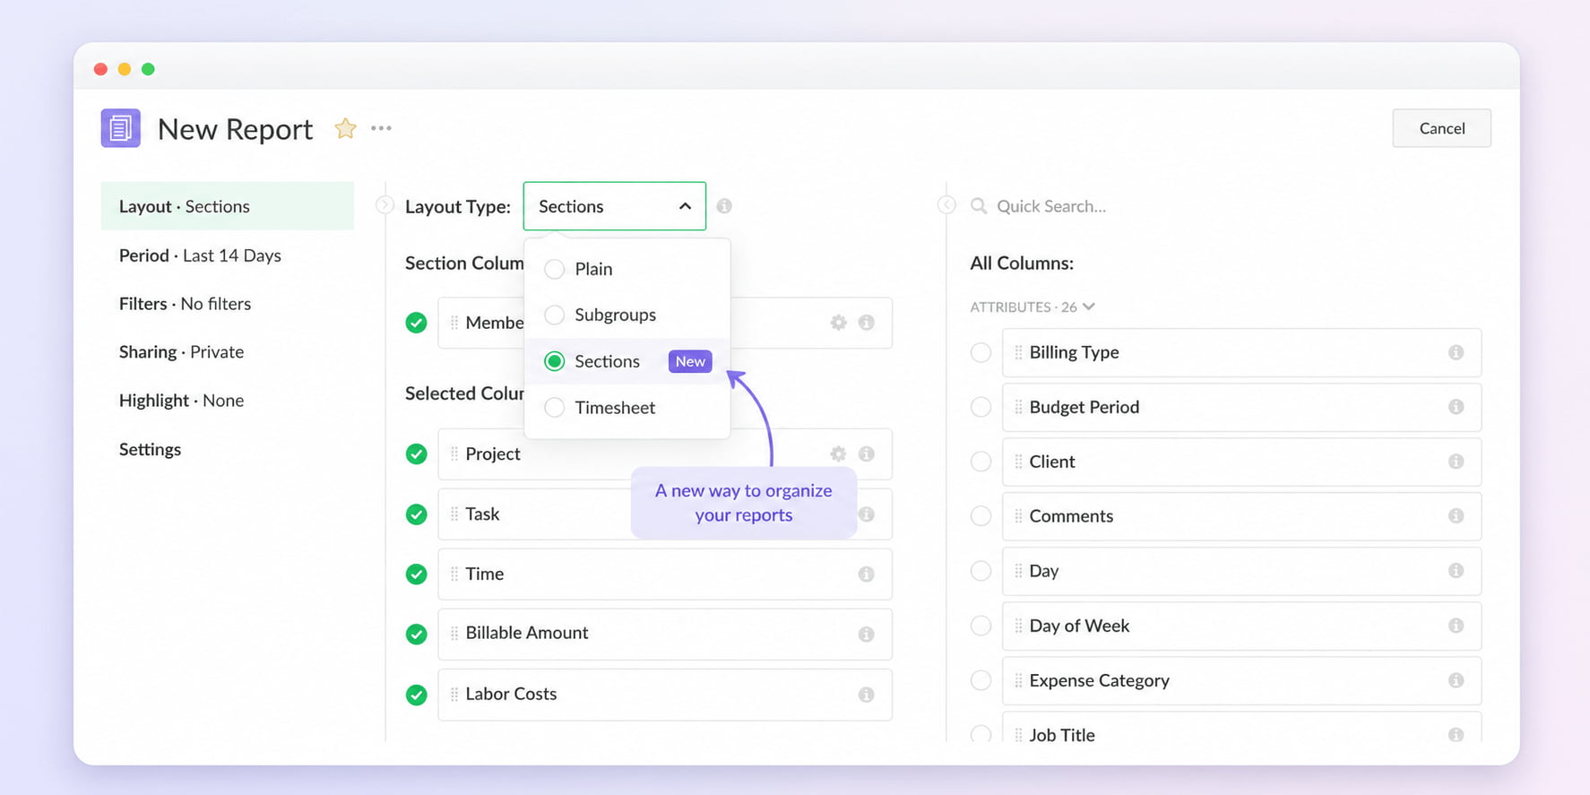Show info for Billing Type column
Viewport: 1590px width, 795px height.
click(1456, 352)
